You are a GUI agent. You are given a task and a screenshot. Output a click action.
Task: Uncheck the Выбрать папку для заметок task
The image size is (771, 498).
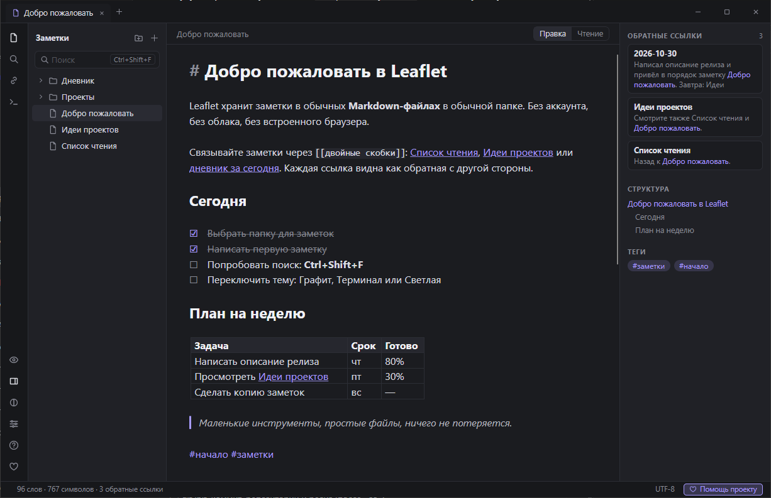[194, 234]
